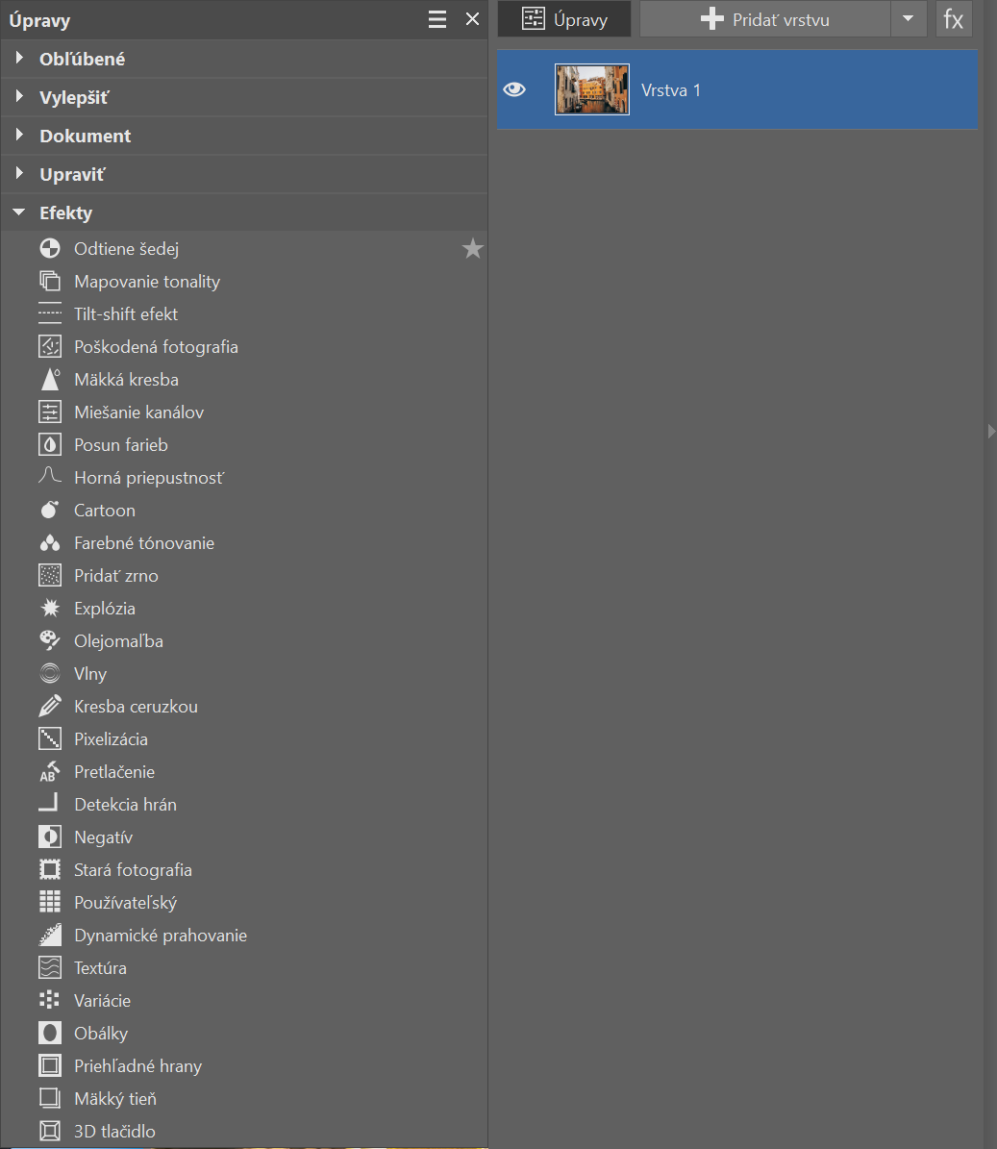
Task: Click the Kresba ceruzkou pencil icon
Action: click(50, 707)
